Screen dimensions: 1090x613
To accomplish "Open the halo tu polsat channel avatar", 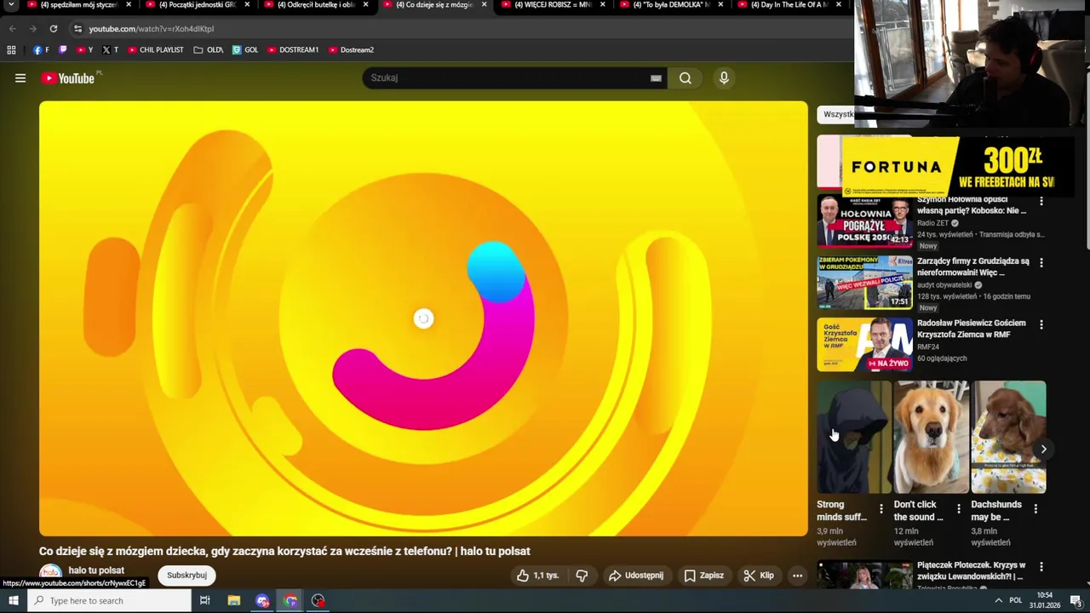I will pos(50,574).
